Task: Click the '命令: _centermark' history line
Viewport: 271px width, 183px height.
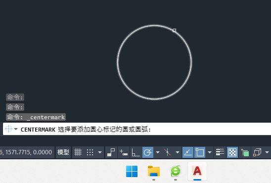Action: (x=36, y=117)
